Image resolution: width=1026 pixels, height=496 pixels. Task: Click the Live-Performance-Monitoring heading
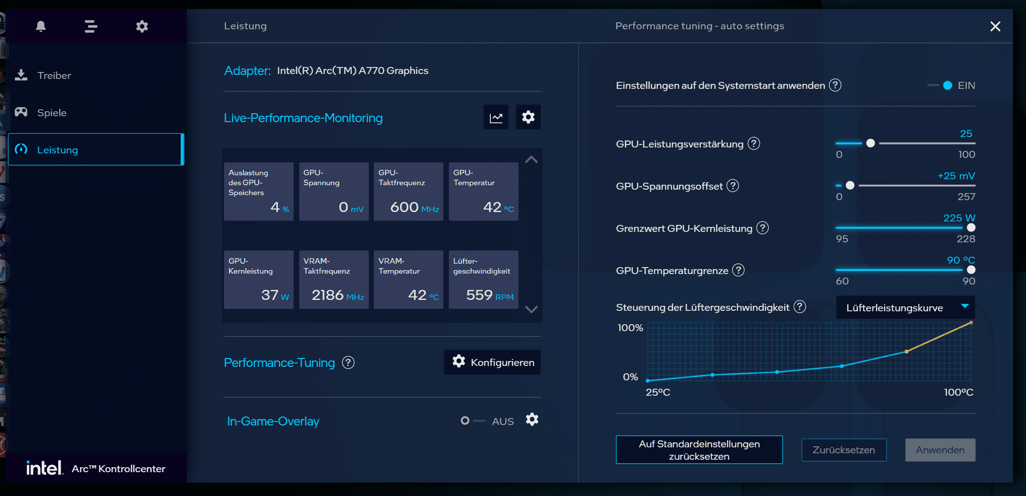click(303, 118)
